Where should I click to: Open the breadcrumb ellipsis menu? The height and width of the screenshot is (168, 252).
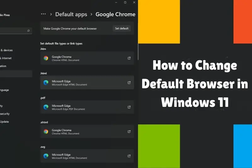[x=43, y=14]
